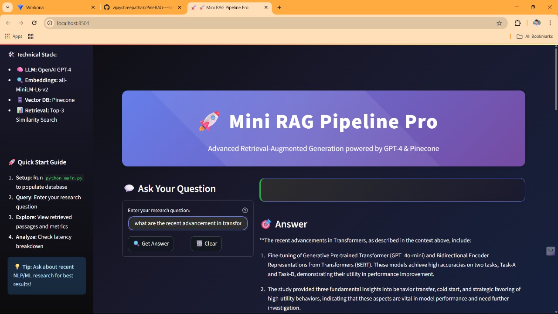Viewport: 558px width, 314px height.
Task: Close the GitHub PineRAG tab
Action: [179, 7]
